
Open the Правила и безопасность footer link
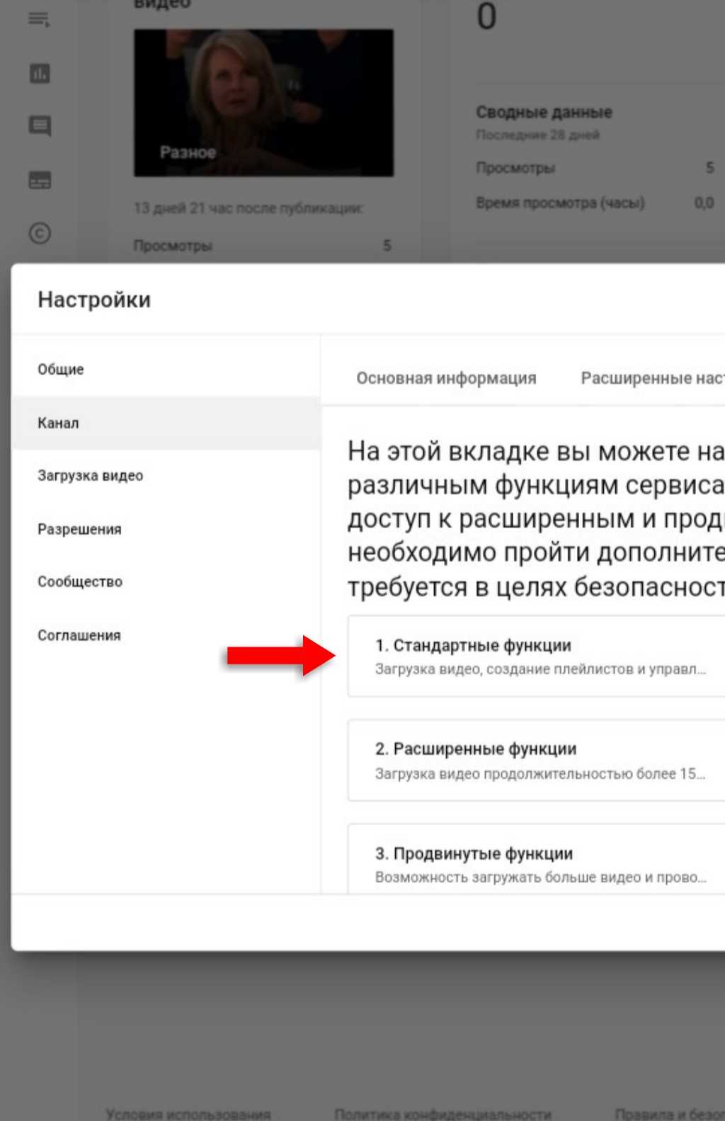coord(669,1113)
